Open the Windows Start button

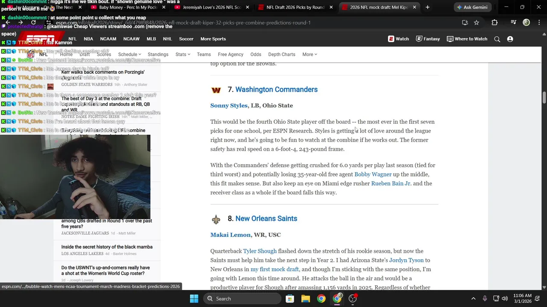(x=194, y=298)
